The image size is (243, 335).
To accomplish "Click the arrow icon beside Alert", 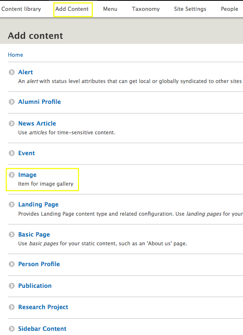I will pyautogui.click(x=12, y=72).
